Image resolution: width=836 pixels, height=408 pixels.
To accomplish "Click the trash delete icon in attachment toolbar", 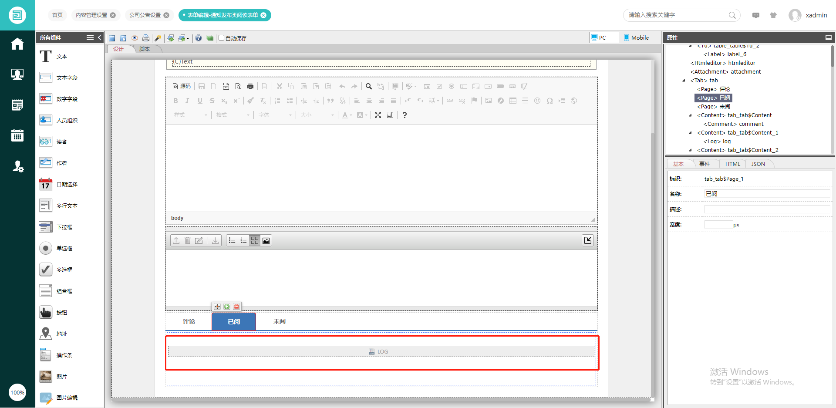I will (188, 240).
